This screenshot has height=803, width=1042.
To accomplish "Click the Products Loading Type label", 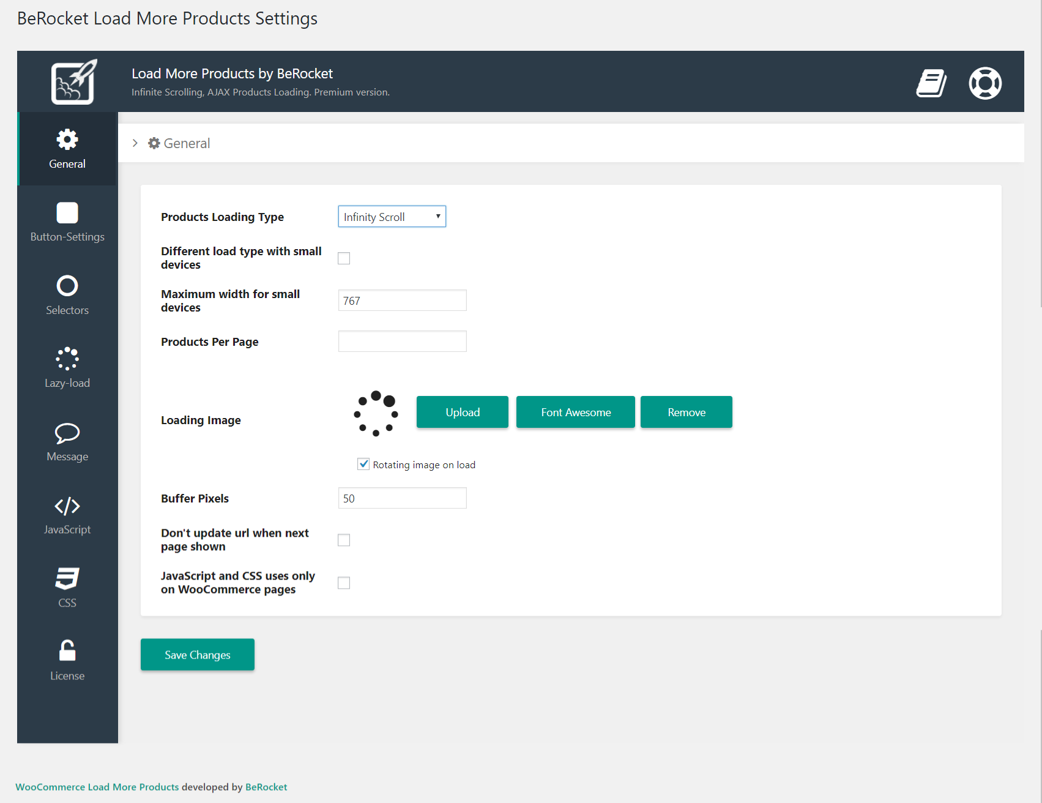I will click(x=222, y=217).
